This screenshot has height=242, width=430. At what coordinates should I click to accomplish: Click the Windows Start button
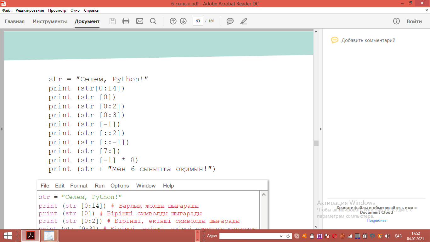[8, 236]
